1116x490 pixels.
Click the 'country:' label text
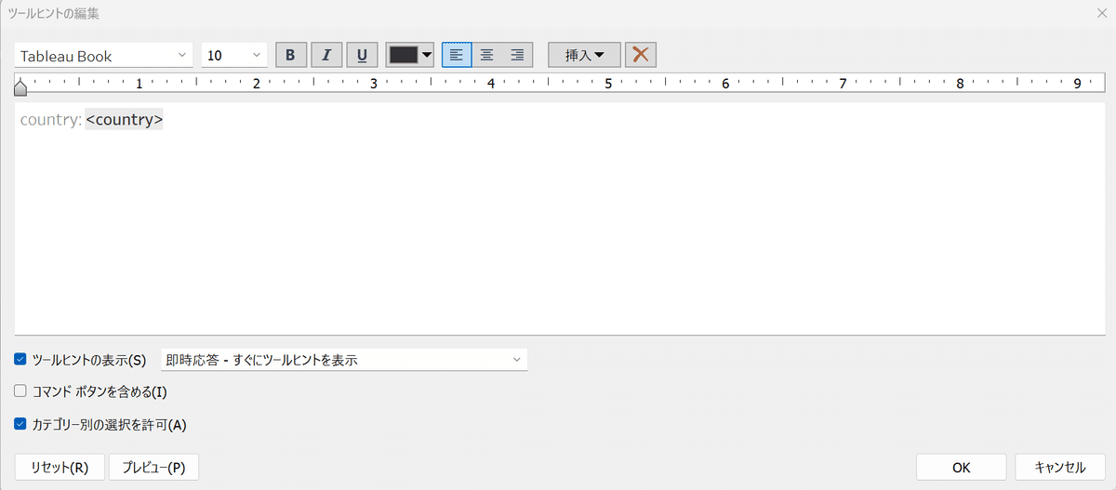click(51, 120)
